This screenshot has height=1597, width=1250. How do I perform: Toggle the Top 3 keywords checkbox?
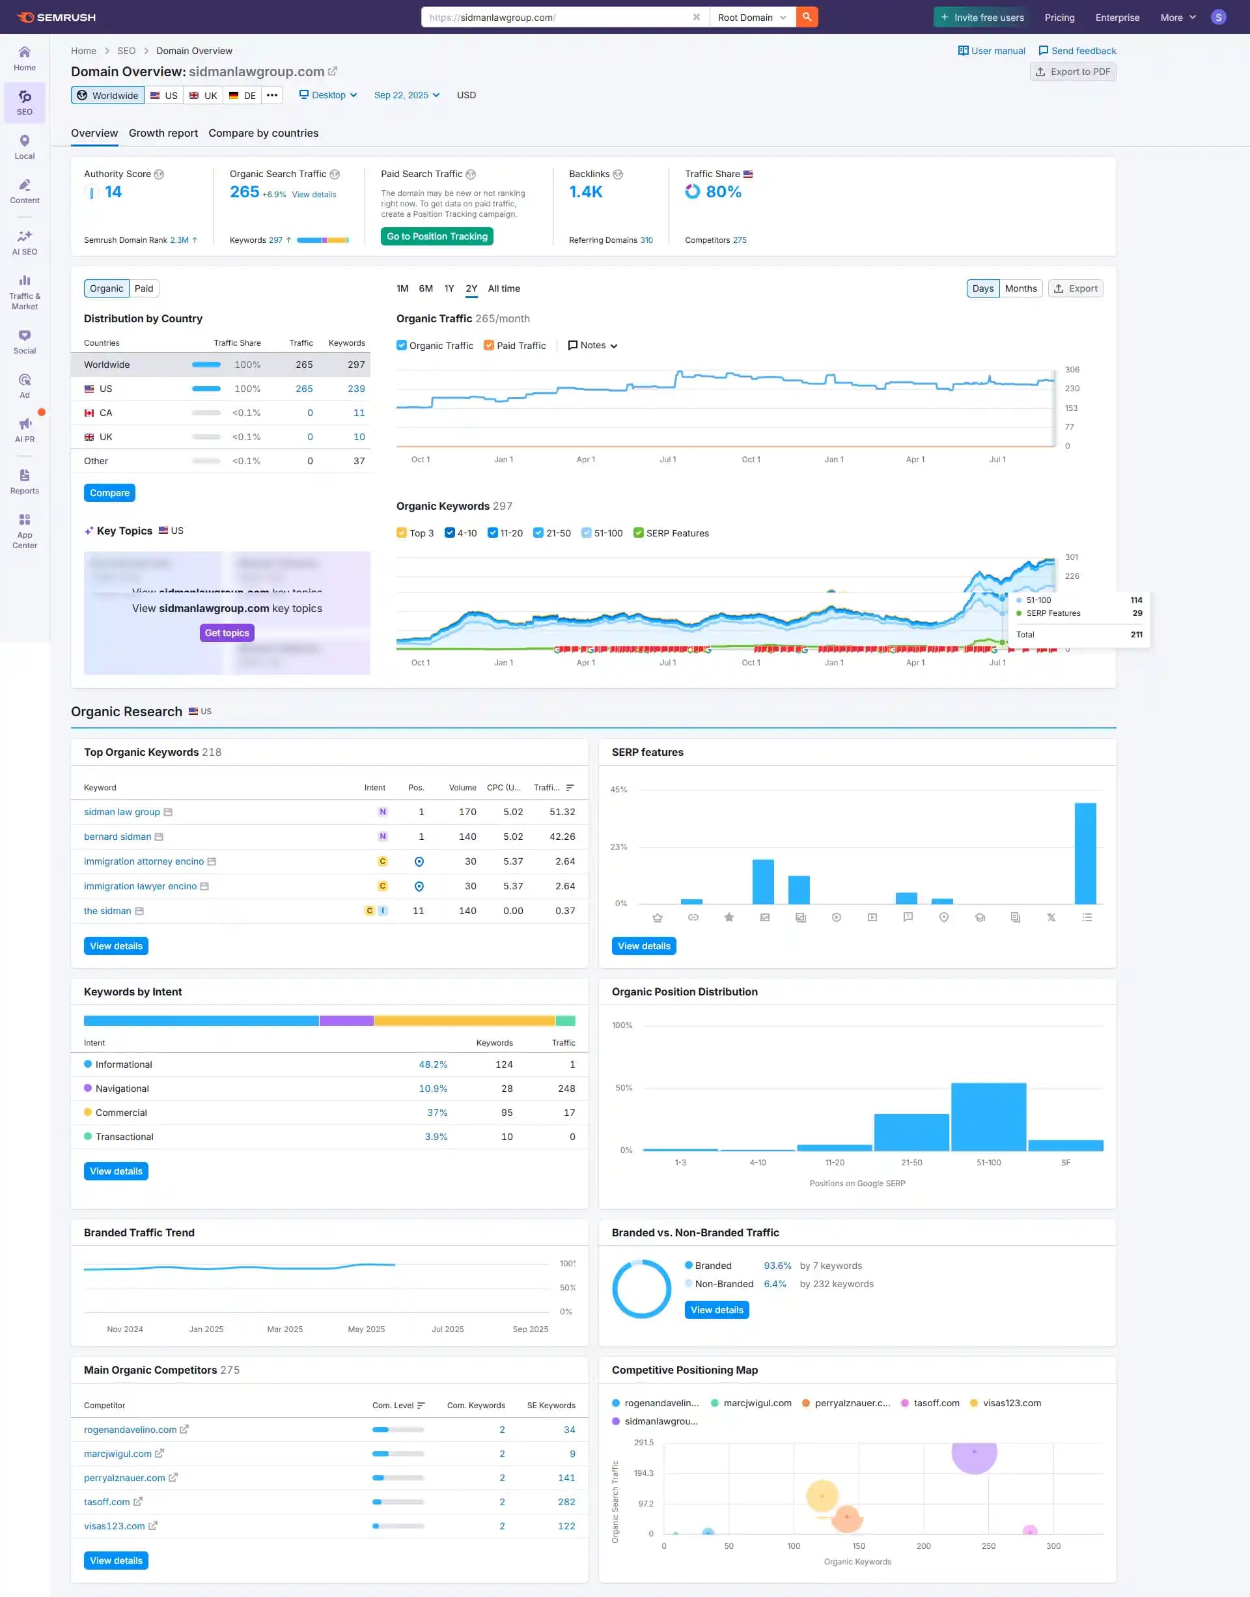point(401,533)
